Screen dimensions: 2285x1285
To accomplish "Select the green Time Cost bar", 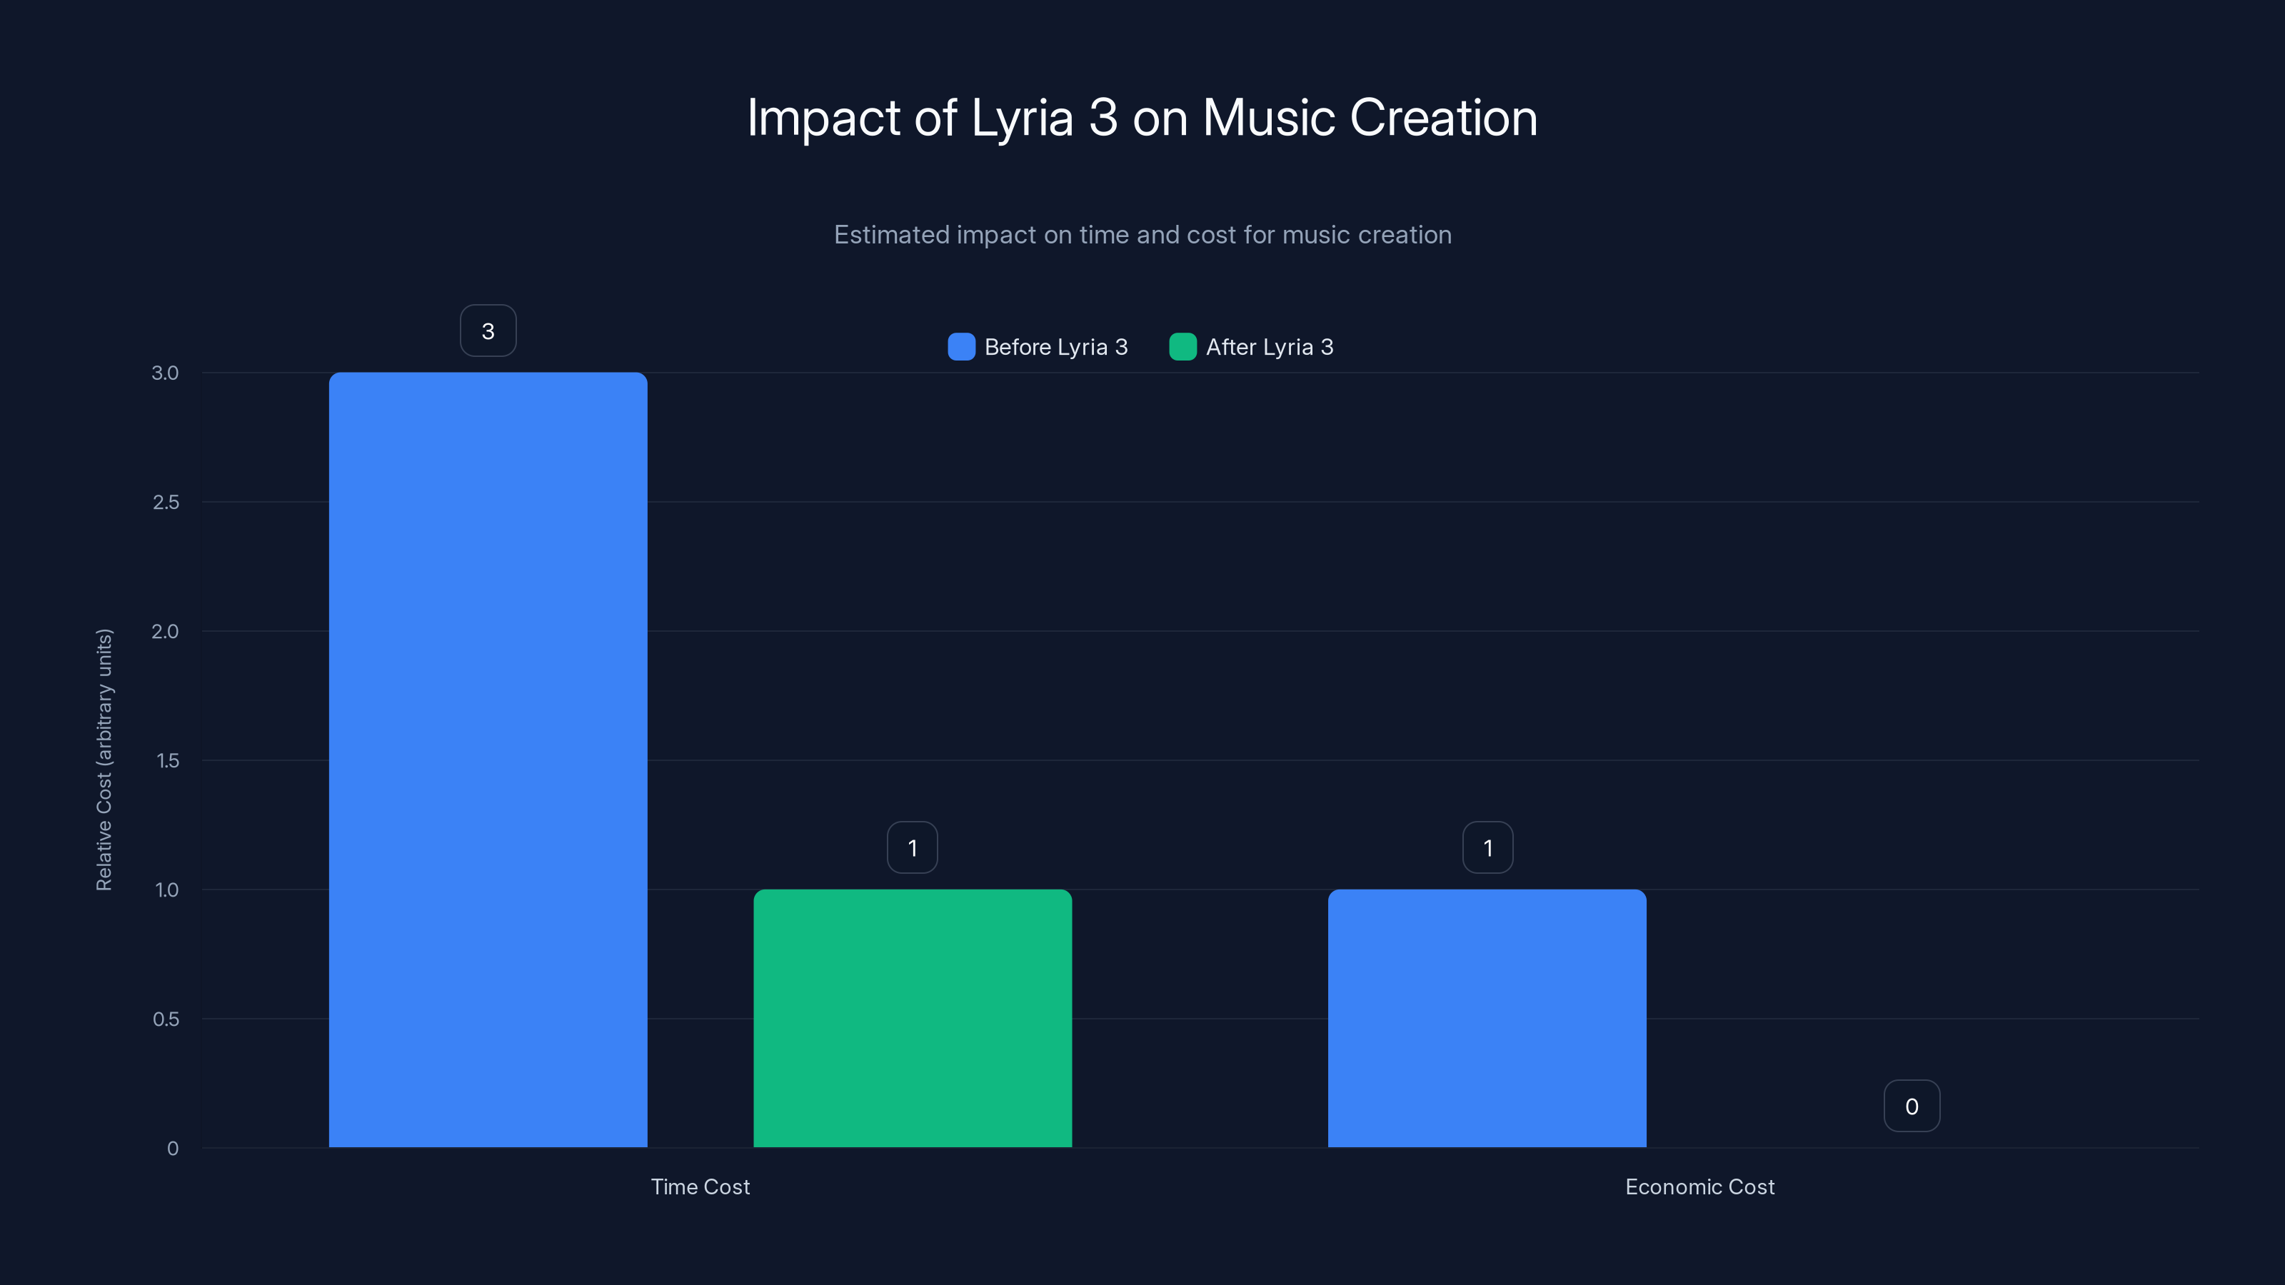I will pyautogui.click(x=913, y=1020).
